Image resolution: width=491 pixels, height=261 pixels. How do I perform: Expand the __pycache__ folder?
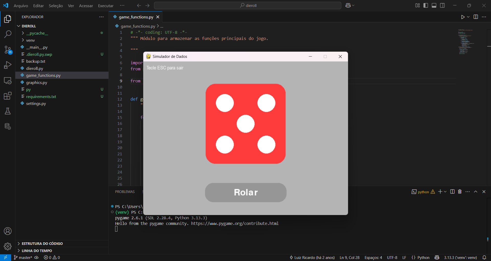(37, 33)
